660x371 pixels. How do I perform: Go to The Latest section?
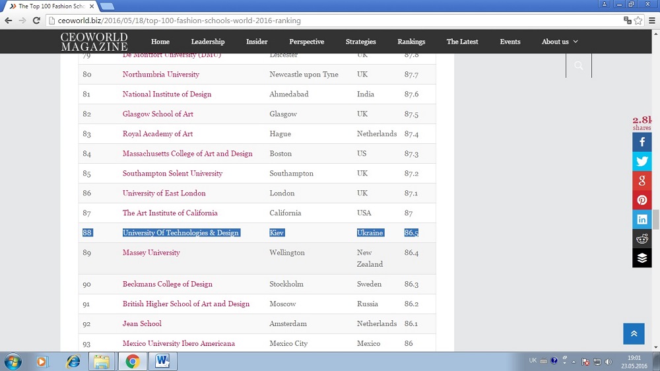click(462, 42)
